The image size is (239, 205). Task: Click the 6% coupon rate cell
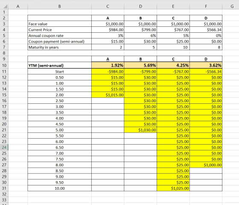140,36
